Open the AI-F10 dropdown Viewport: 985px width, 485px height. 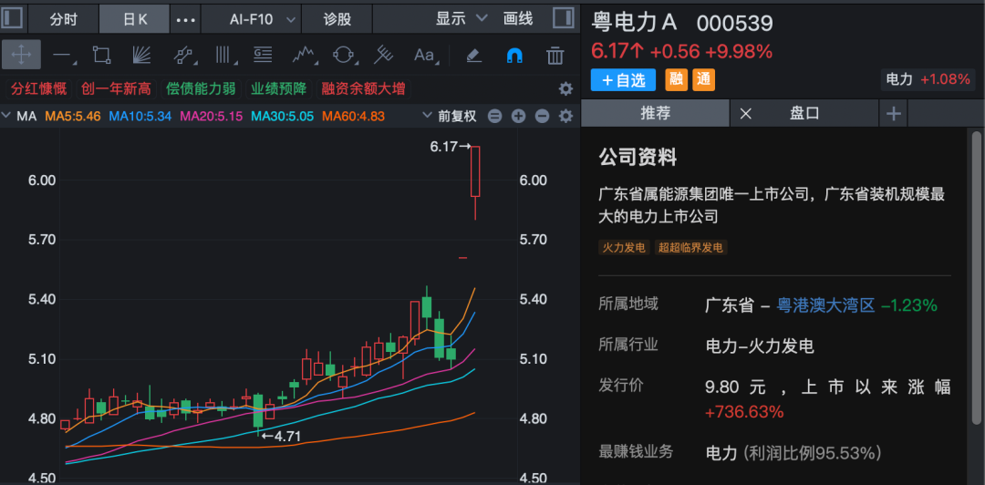pyautogui.click(x=261, y=18)
